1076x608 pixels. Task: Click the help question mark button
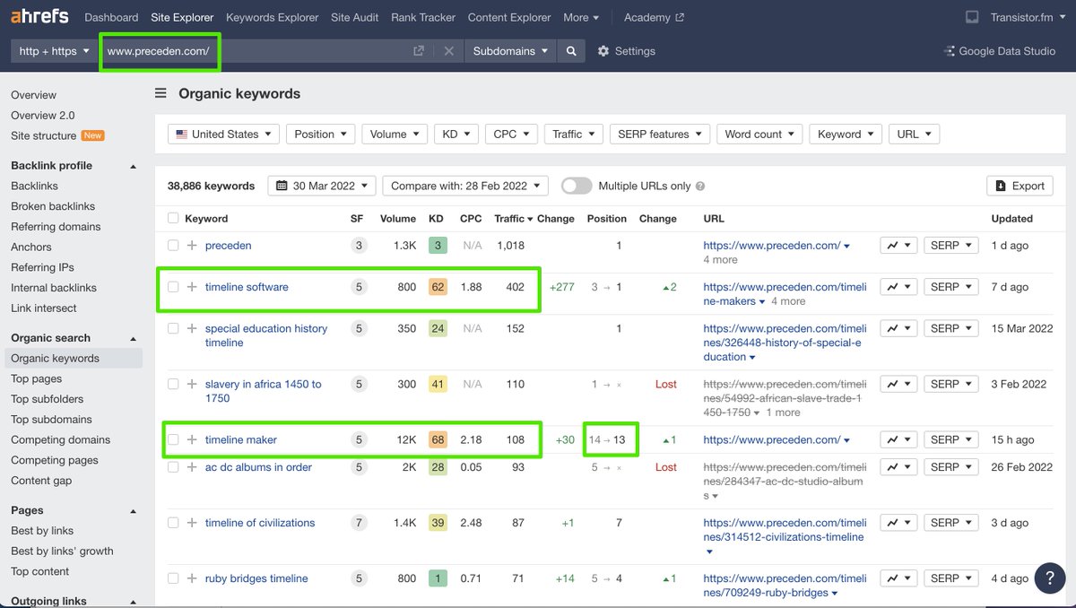click(1050, 578)
